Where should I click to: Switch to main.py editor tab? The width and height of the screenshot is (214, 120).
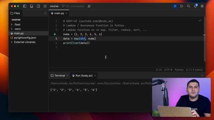tap(59, 13)
